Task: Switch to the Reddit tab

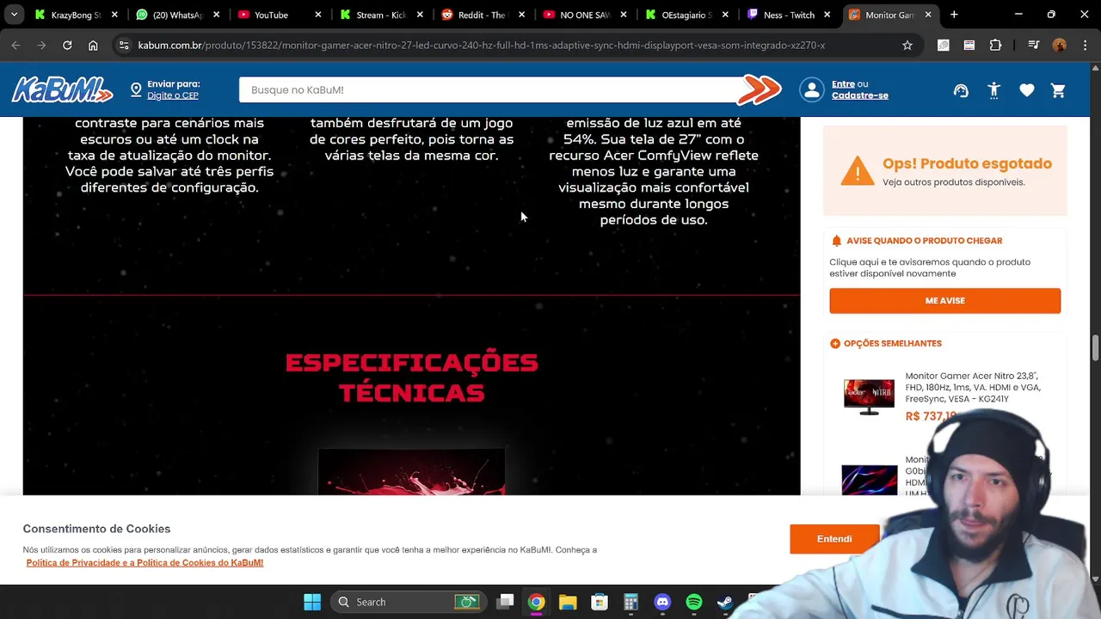Action: point(483,15)
